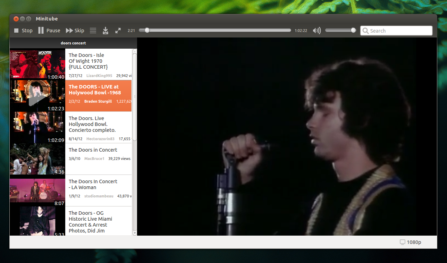Adjust the volume slider
447x263 pixels.
(340, 30)
